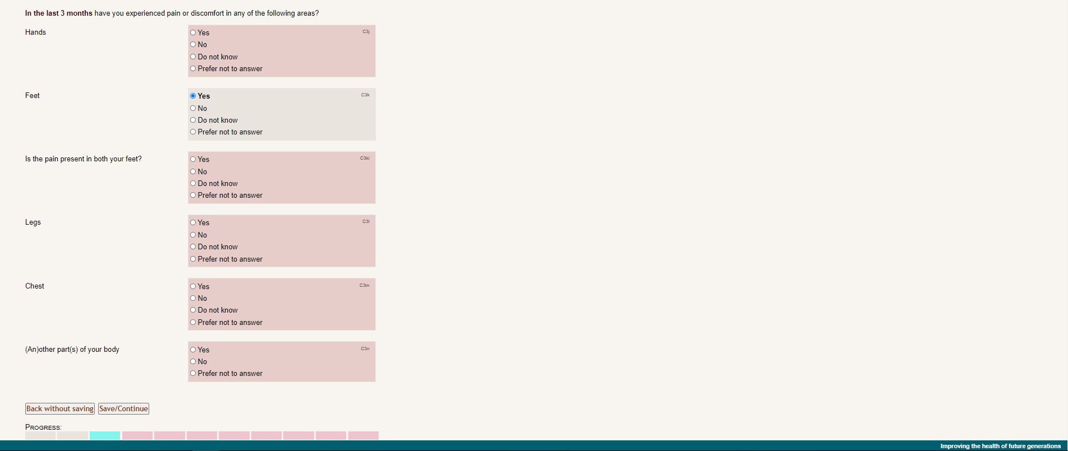
Task: Pick 'Prefer not to answer' for Legs
Action: [193, 259]
